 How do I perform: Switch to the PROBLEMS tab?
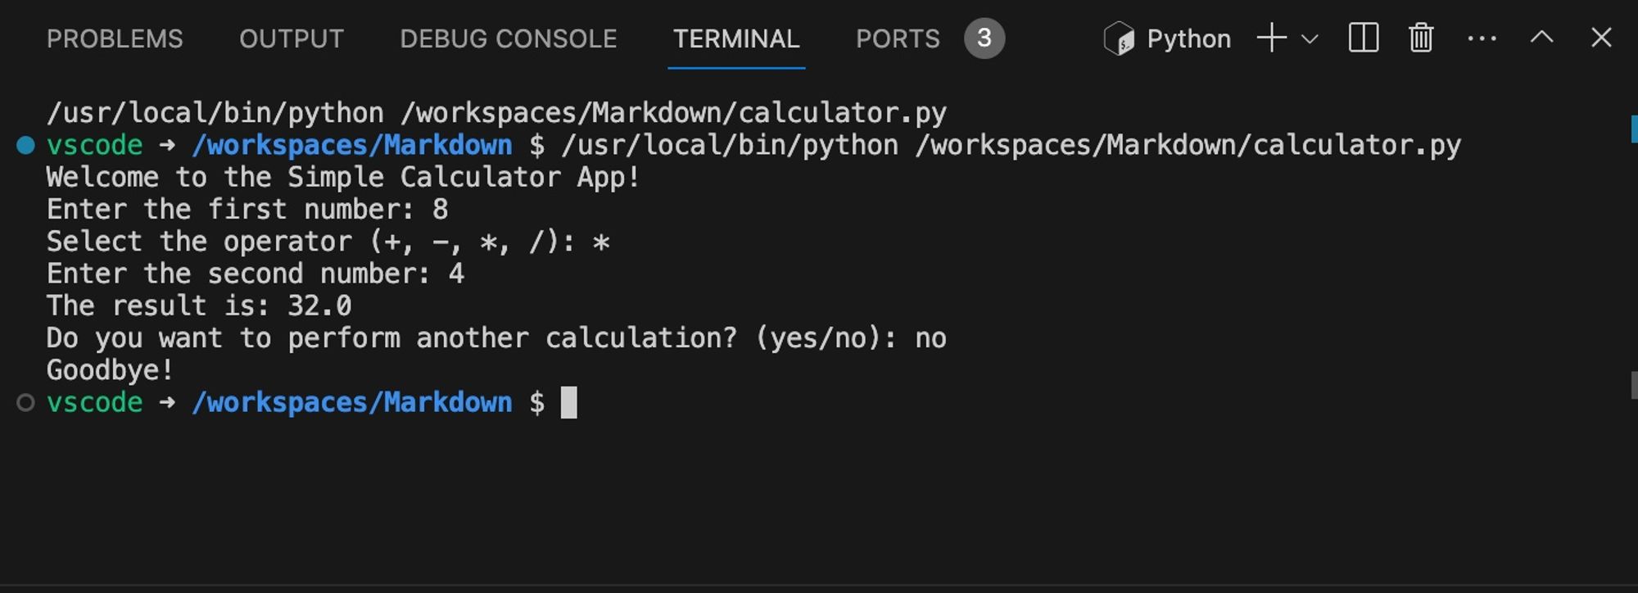click(x=115, y=38)
